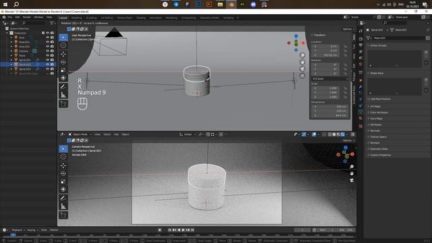432x243 pixels.
Task: Click the timeline current frame number field
Action: pyautogui.click(x=302, y=230)
